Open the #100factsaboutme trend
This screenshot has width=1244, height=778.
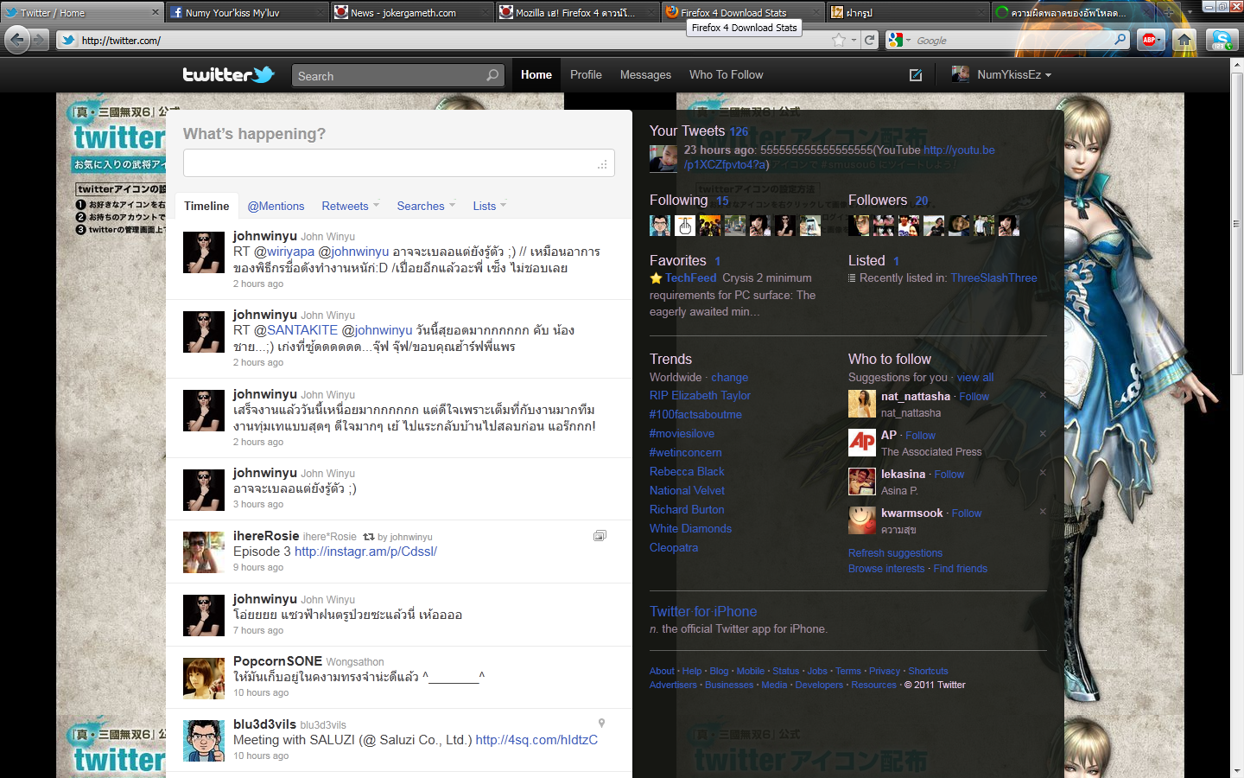click(695, 414)
